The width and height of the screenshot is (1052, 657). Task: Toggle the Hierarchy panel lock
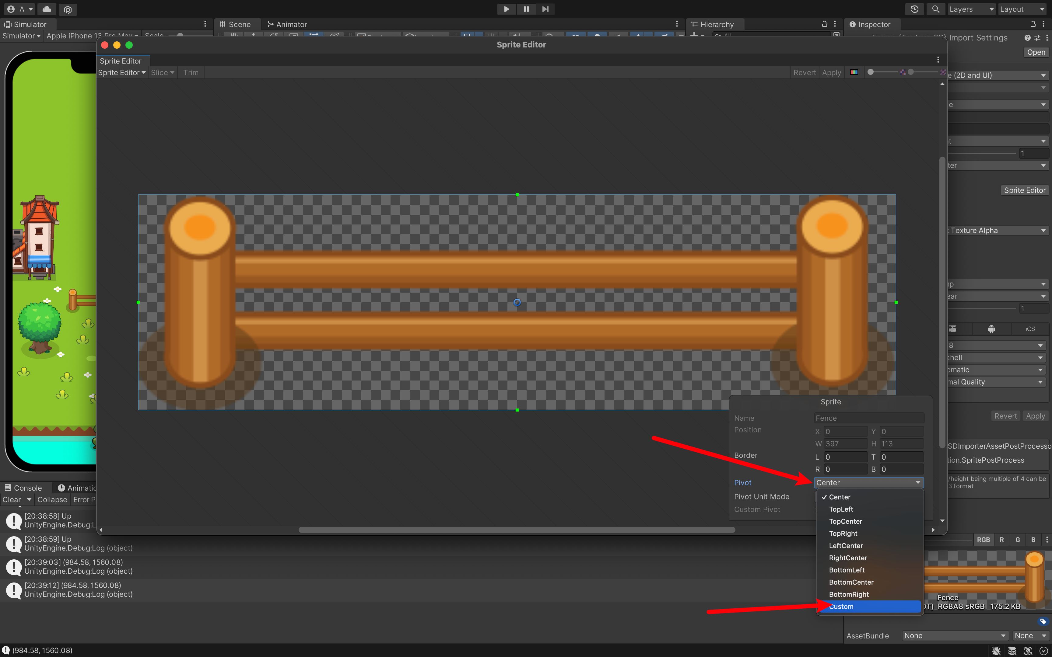coord(824,24)
